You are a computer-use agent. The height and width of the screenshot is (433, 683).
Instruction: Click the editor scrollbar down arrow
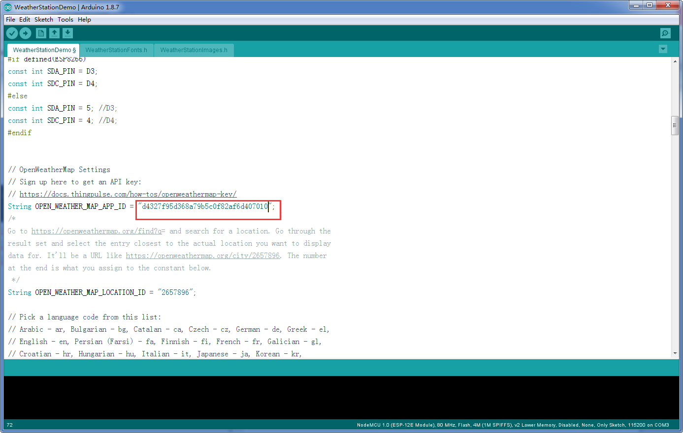pyautogui.click(x=675, y=353)
